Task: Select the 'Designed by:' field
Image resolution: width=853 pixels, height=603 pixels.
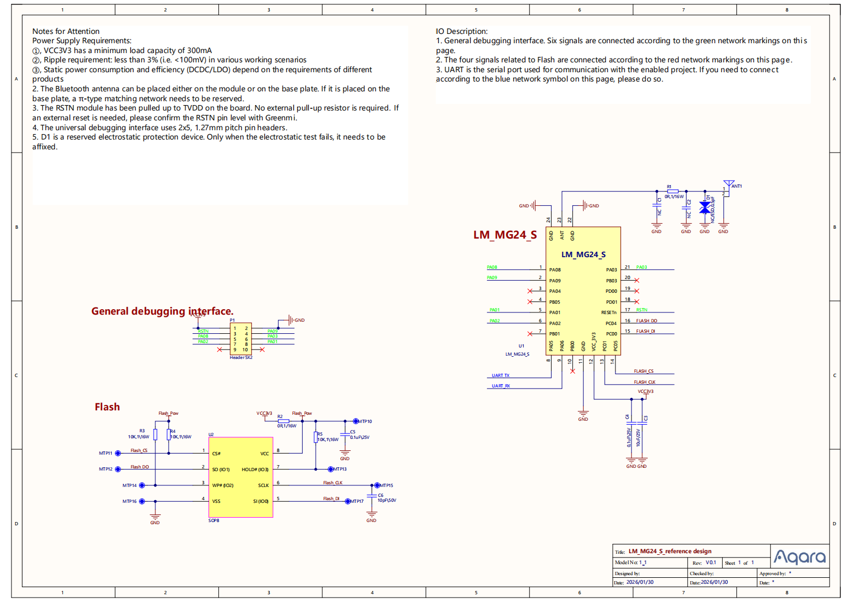Action: (x=651, y=573)
